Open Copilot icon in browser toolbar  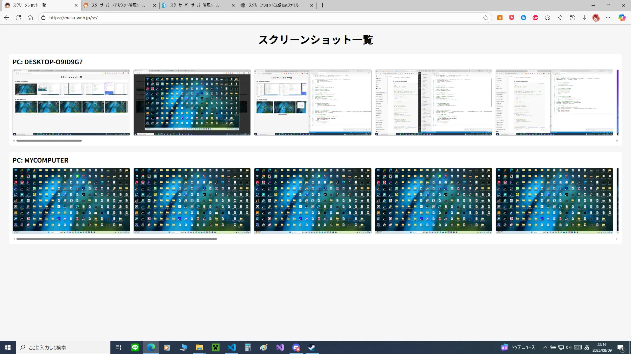coord(622,18)
